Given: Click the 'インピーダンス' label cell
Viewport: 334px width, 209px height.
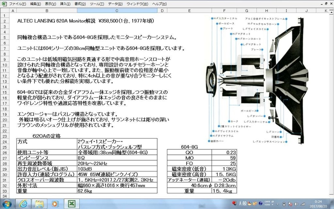Looking at the screenshot, I should pos(47,158).
